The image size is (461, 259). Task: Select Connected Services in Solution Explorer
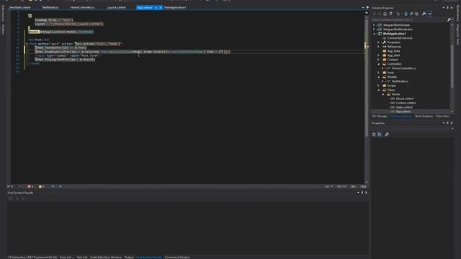click(400, 38)
